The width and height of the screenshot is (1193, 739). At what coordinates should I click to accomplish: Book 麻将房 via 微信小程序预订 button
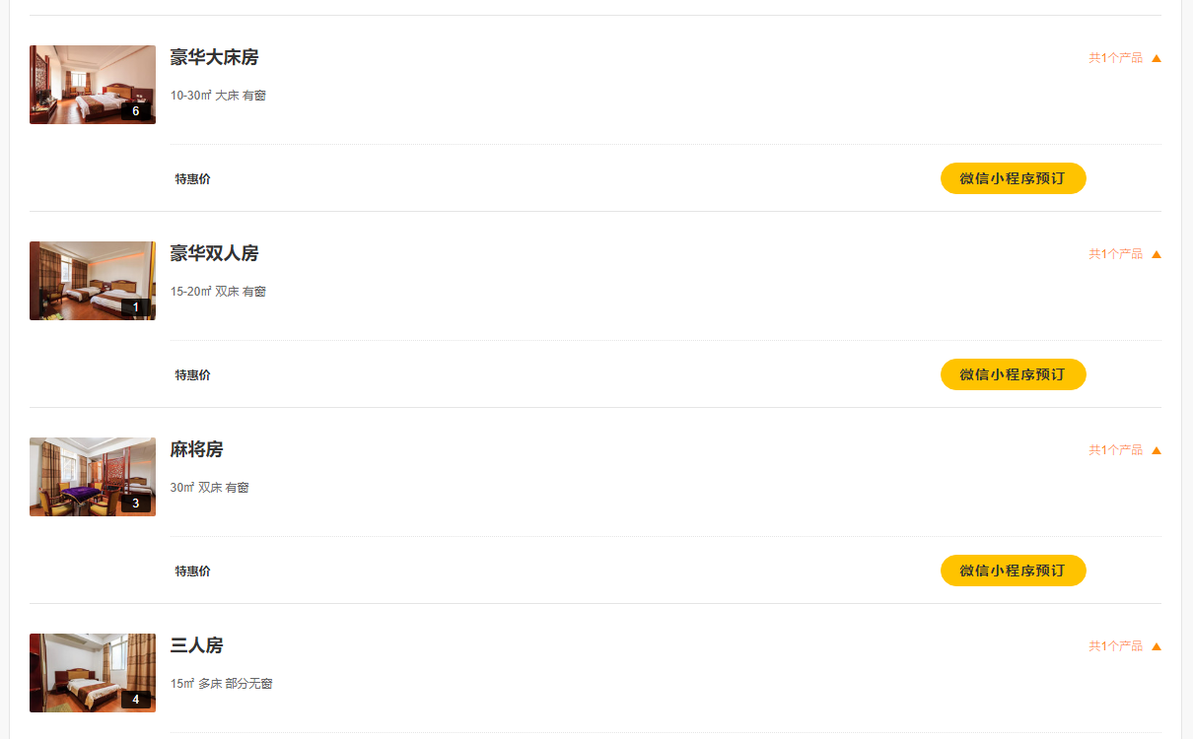tap(1013, 571)
